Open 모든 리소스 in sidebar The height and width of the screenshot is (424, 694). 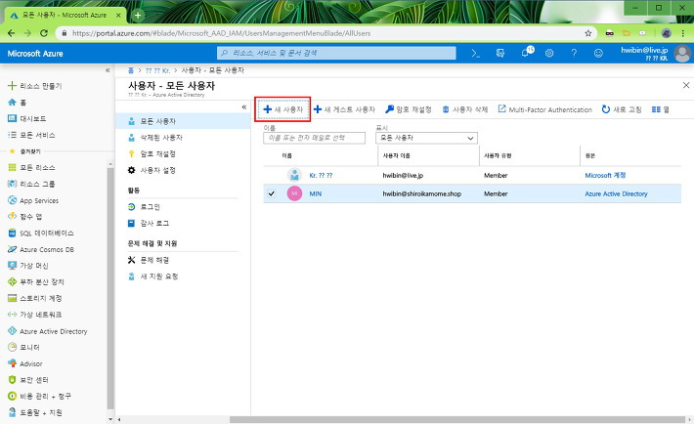(31, 168)
